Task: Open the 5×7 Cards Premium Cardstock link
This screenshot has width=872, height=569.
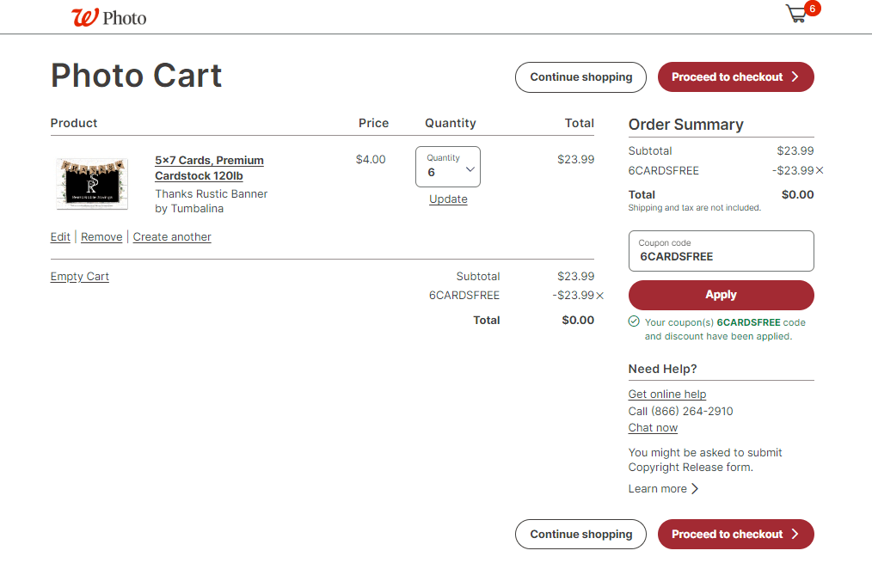Action: (x=209, y=168)
